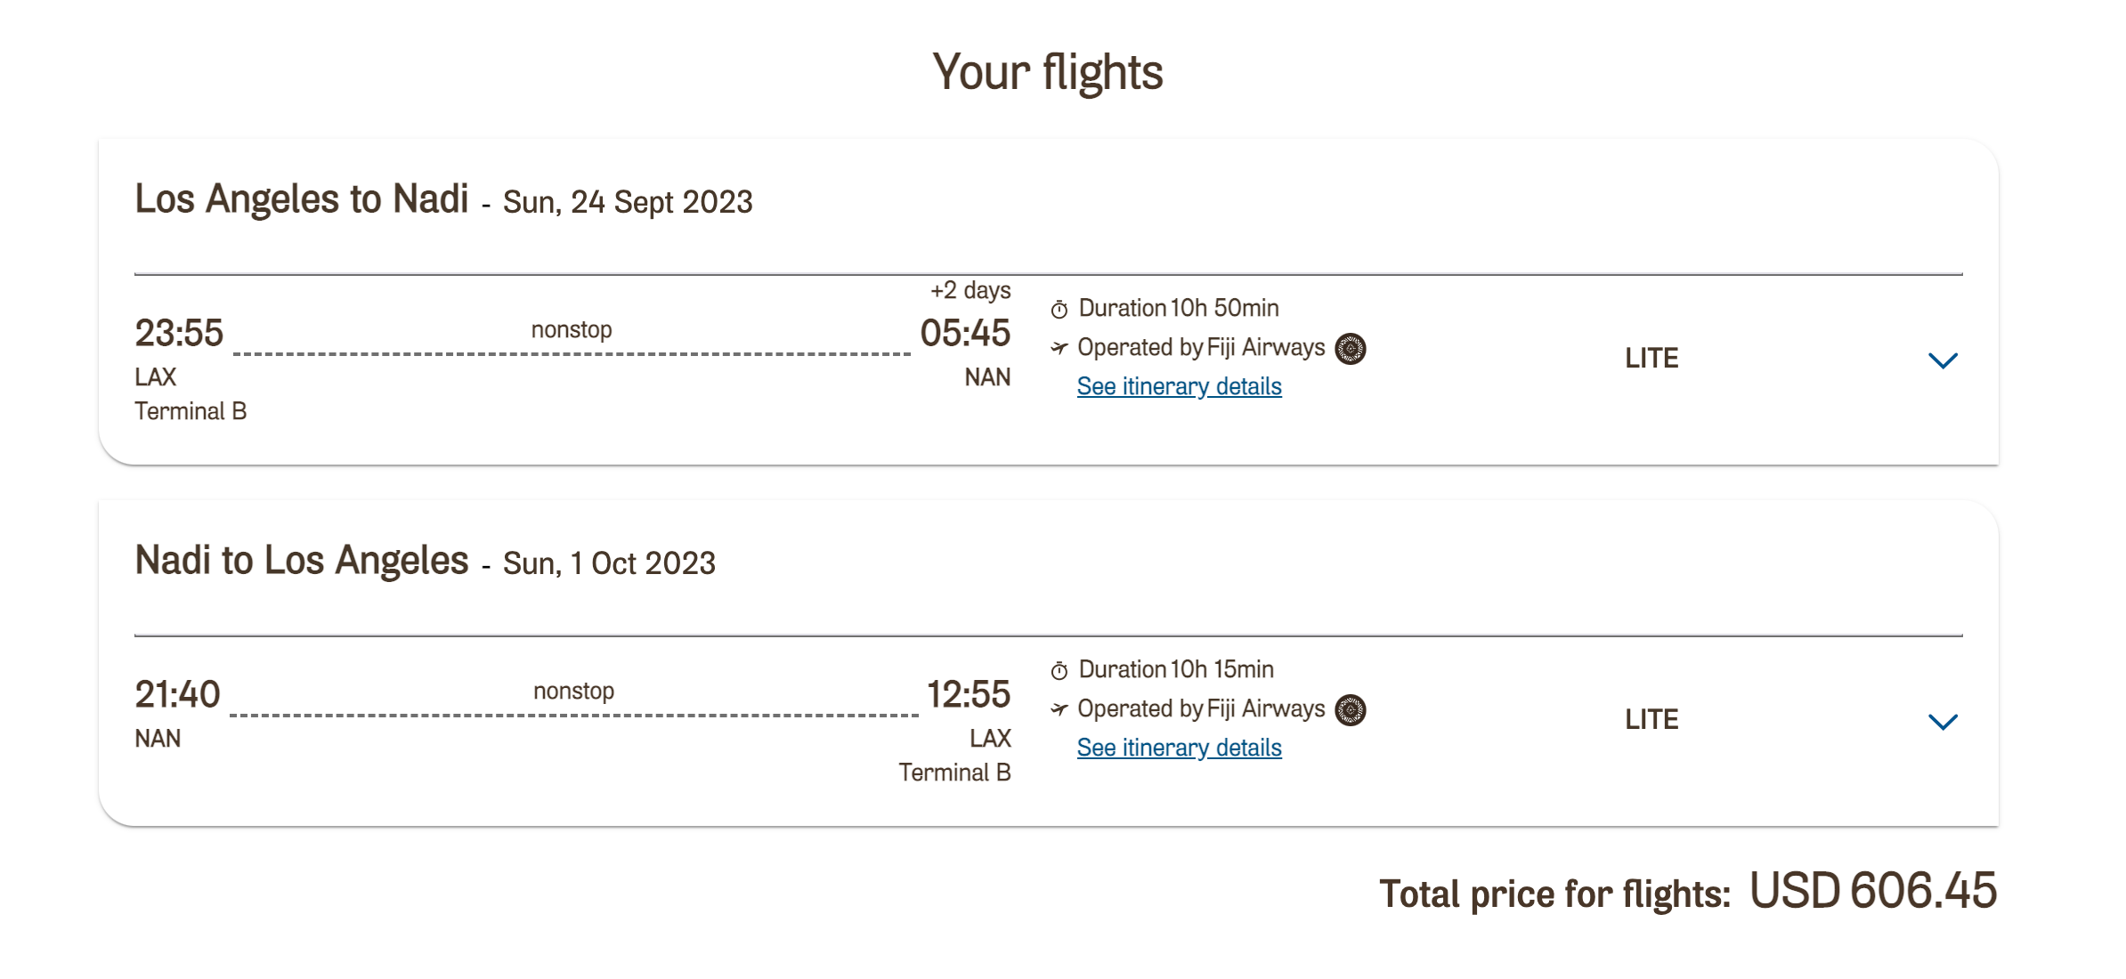This screenshot has height=979, width=2126.
Task: Click the nonstop label on outbound flight
Action: 572,329
